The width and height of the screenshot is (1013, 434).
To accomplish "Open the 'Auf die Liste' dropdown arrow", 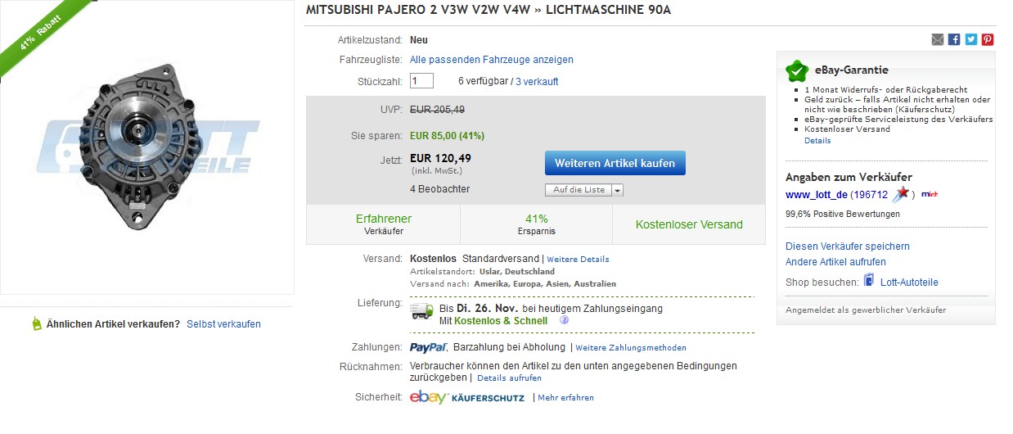I will 617,190.
